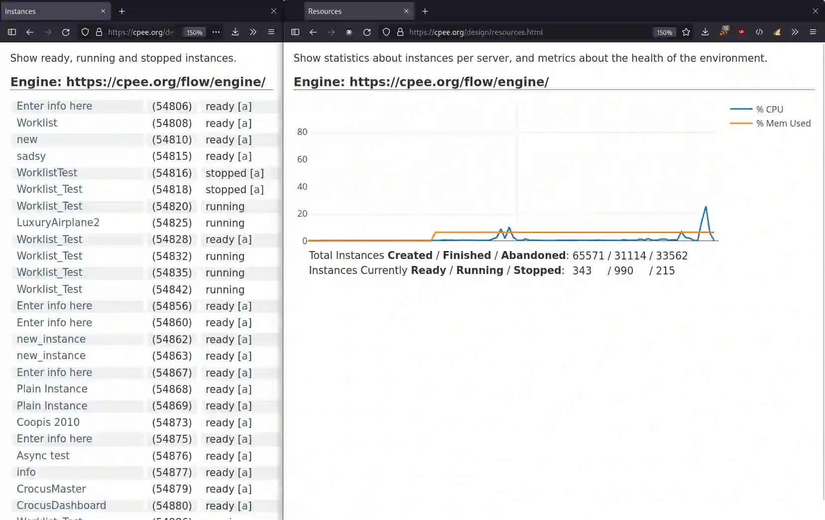Toggle sidebar in Instances window
This screenshot has height=520, width=825.
(x=12, y=32)
